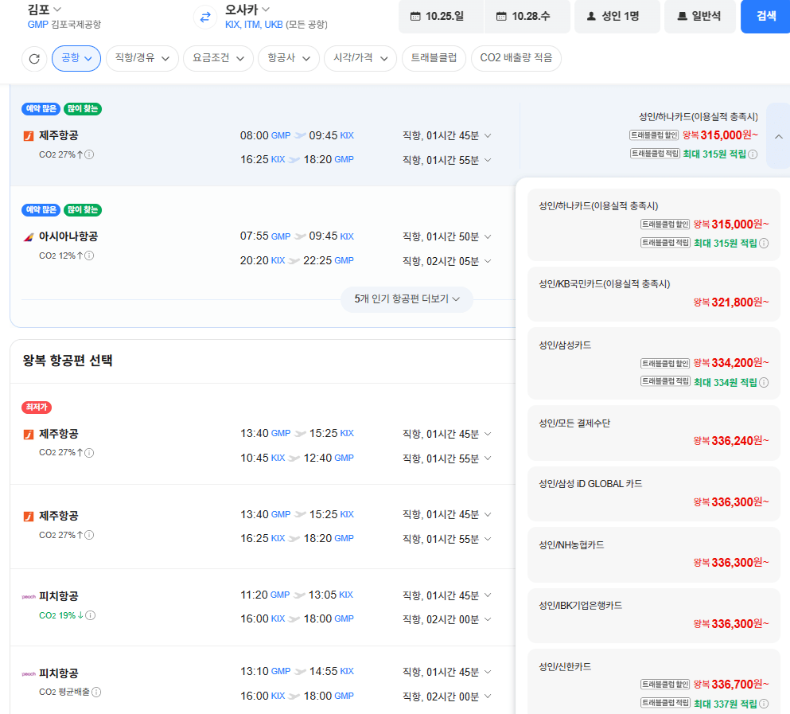Viewport: 790px width, 714px height.
Task: Expand details for 10:45 KIX return leg
Action: 488,458
